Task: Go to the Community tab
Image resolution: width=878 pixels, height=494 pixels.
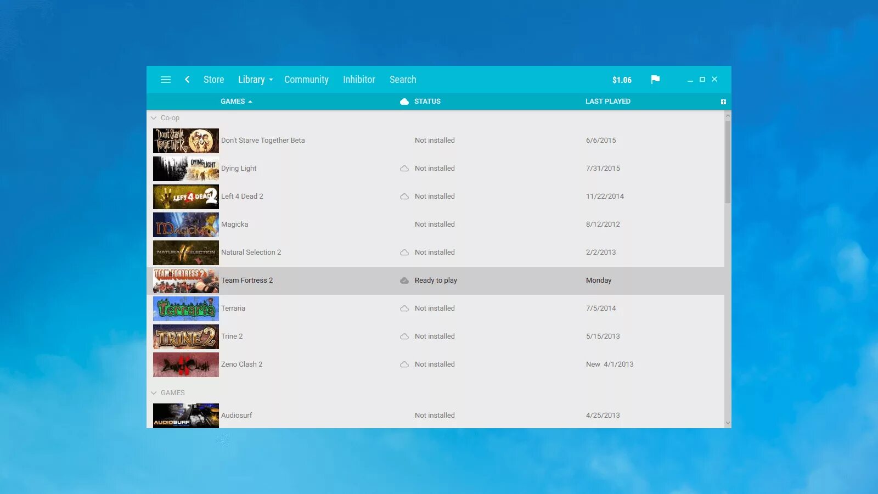Action: (x=306, y=80)
